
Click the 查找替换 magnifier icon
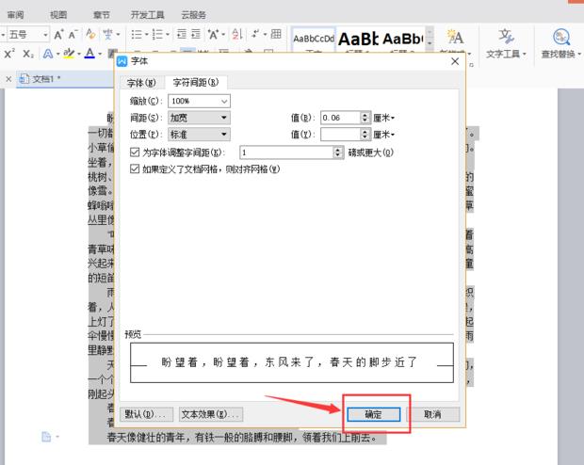point(561,37)
